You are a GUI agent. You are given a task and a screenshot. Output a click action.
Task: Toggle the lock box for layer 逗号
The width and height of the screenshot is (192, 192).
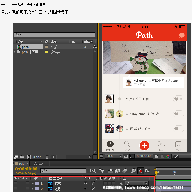click(27, 189)
